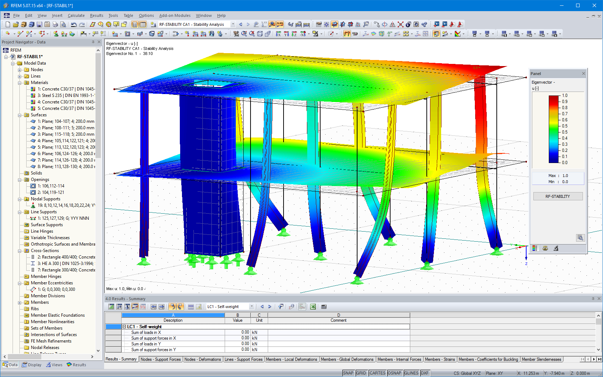Click the color rainbow display icon
The height and width of the screenshot is (377, 603).
click(458, 34)
